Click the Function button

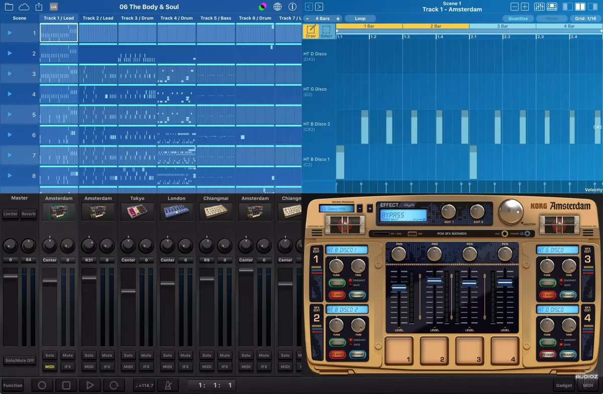(x=13, y=385)
